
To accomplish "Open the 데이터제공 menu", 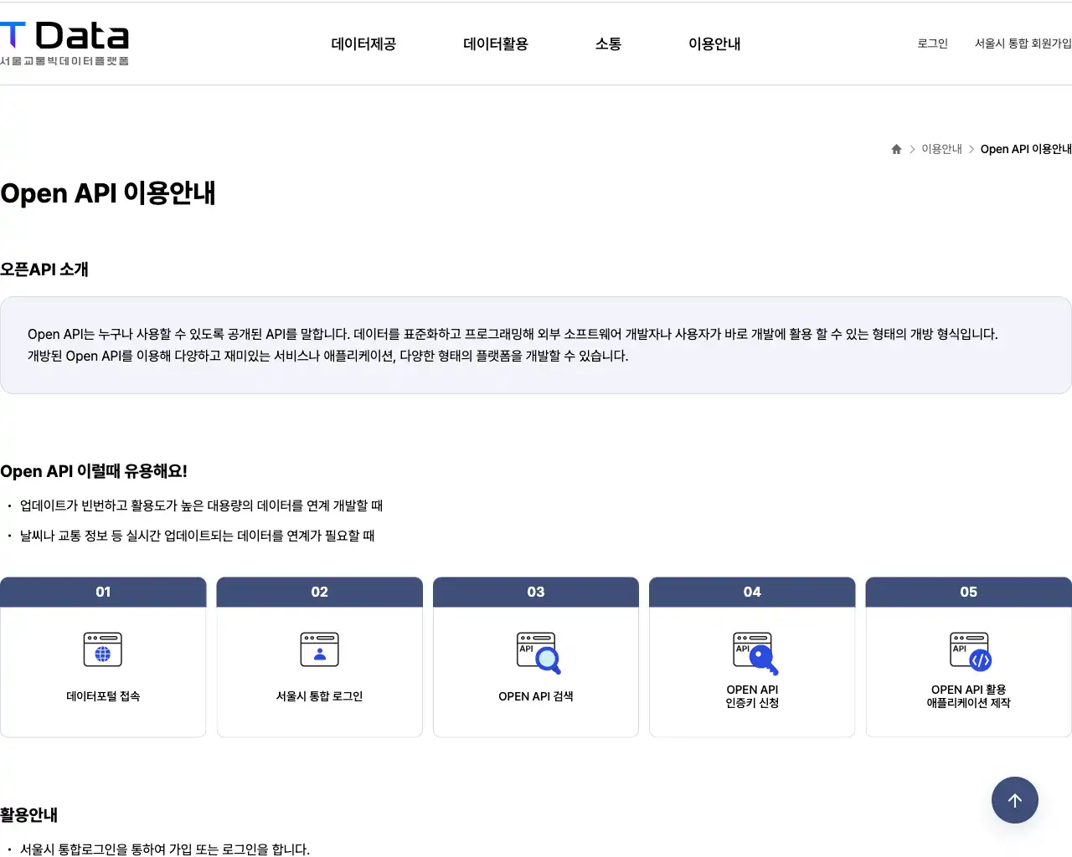I will [363, 44].
